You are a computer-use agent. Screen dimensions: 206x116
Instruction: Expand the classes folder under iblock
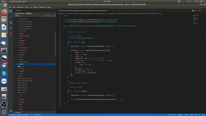click(35, 69)
